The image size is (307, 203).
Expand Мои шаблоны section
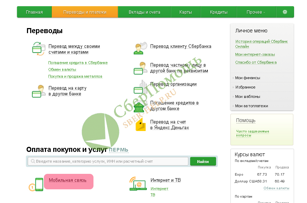pyautogui.click(x=247, y=96)
